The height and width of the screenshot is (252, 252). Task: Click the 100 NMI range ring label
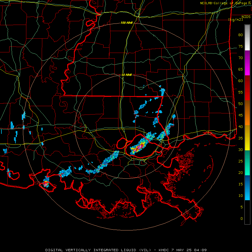pyautogui.click(x=127, y=23)
